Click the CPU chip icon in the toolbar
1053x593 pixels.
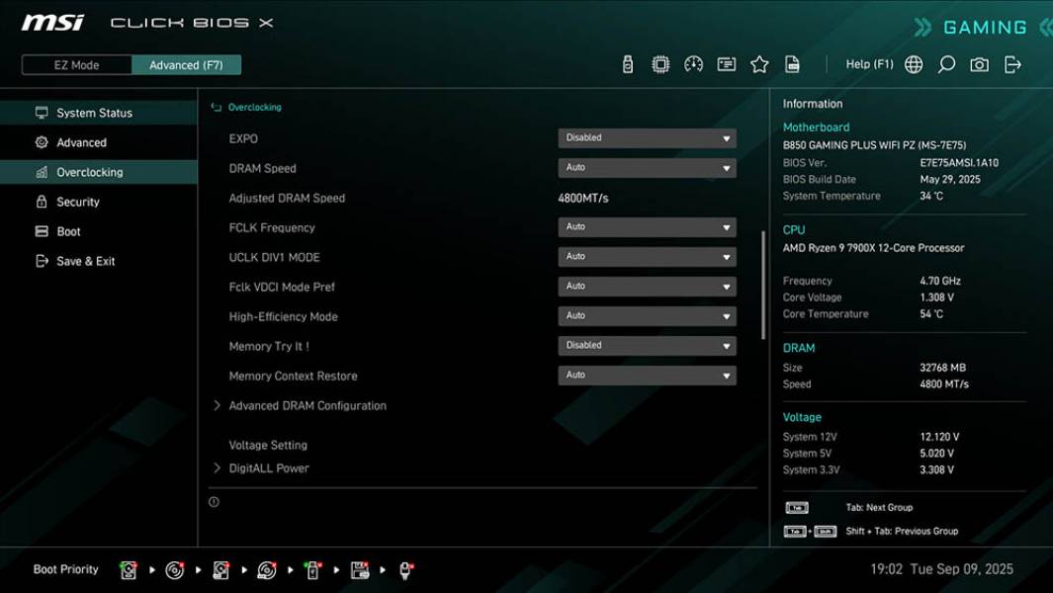click(659, 63)
